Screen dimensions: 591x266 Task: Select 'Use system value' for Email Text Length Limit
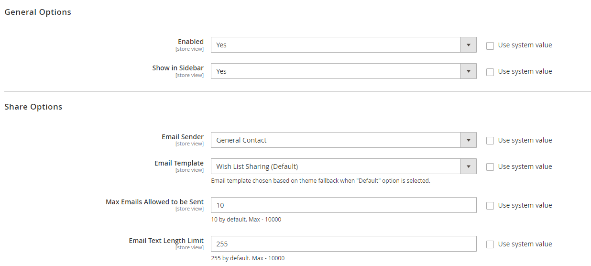point(490,244)
